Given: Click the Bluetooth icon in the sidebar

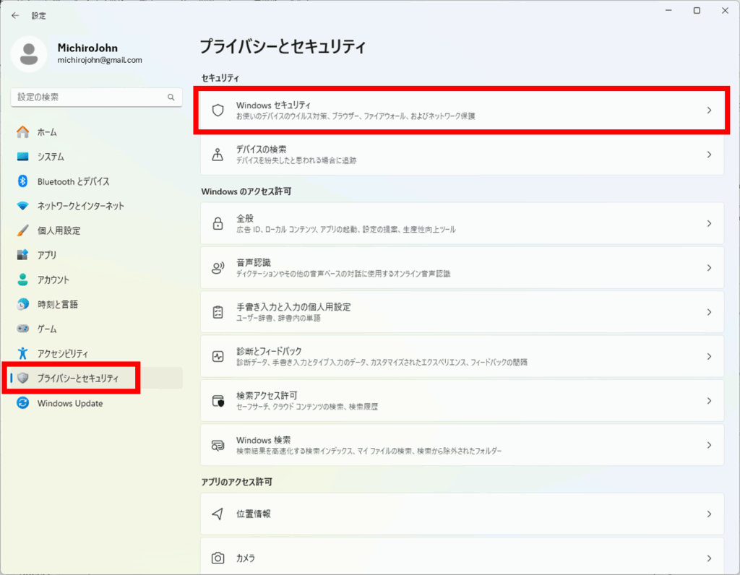Looking at the screenshot, I should coord(22,181).
